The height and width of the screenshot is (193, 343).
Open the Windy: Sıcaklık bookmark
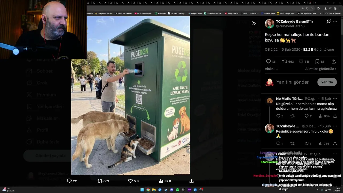pyautogui.click(x=232, y=13)
